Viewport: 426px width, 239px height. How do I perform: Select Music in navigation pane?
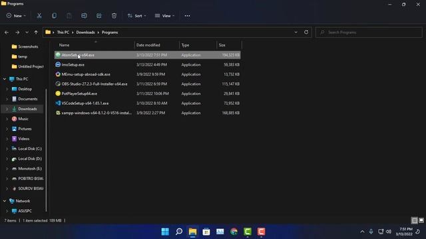pos(21,119)
